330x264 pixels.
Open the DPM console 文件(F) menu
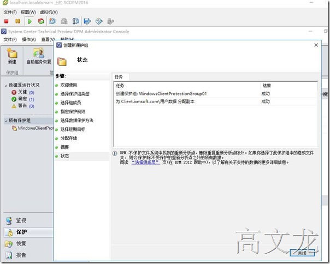pos(10,39)
